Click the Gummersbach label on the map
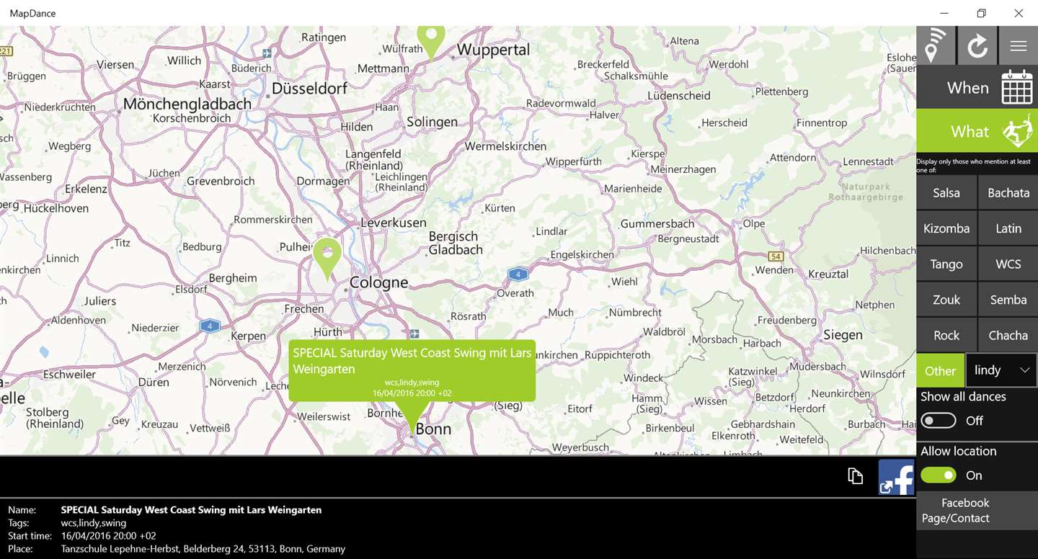Viewport: 1038px width, 559px height. 657,224
